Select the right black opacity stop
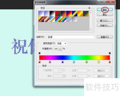Viewport: 120px width, 96px height. pos(110,53)
